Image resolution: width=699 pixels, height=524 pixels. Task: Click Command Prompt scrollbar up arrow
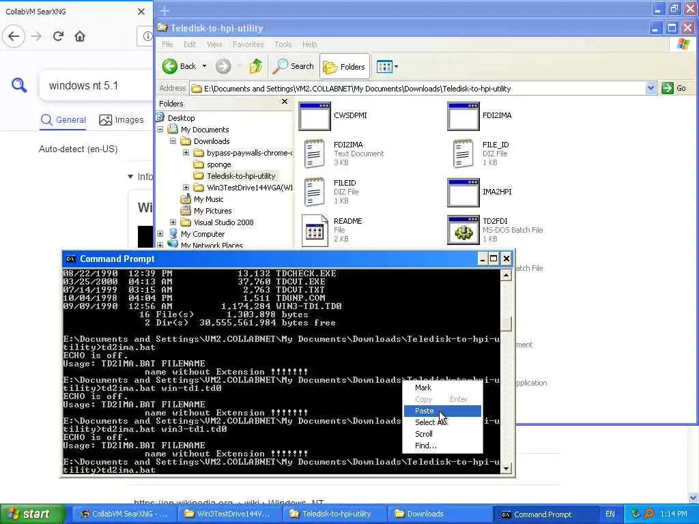[x=506, y=275]
